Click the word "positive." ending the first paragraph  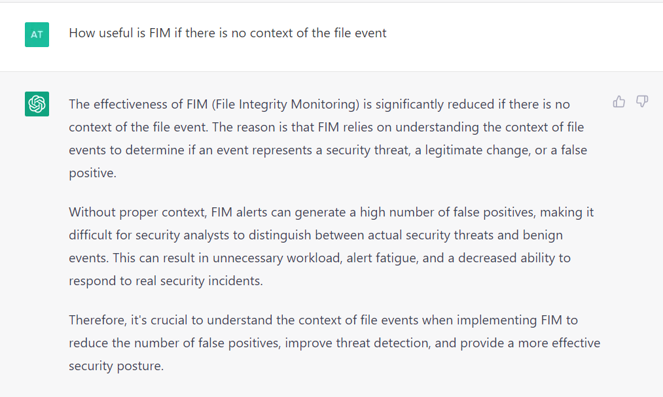(93, 173)
